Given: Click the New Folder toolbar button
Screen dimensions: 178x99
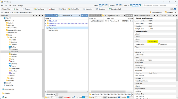Looking at the screenshot, I should [39, 9].
